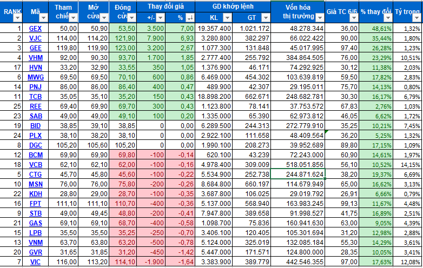The width and height of the screenshot is (423, 268).
Task: Open the Tỷ trọng filter dropdown
Action: pyautogui.click(x=417, y=18)
